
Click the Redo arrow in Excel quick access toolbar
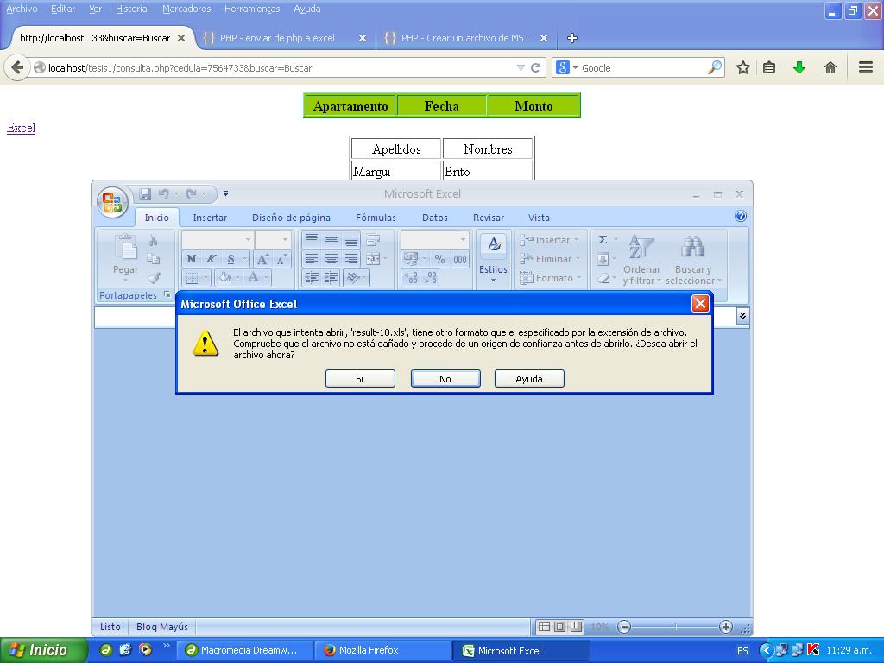pos(191,194)
